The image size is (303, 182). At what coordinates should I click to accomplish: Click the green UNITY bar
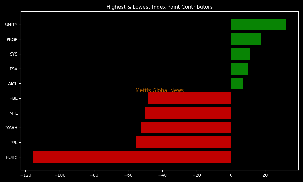tap(258, 24)
